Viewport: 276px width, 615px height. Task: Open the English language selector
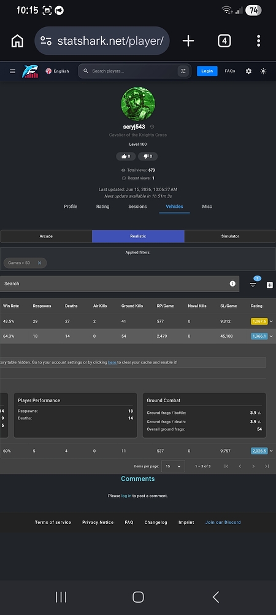click(x=57, y=71)
